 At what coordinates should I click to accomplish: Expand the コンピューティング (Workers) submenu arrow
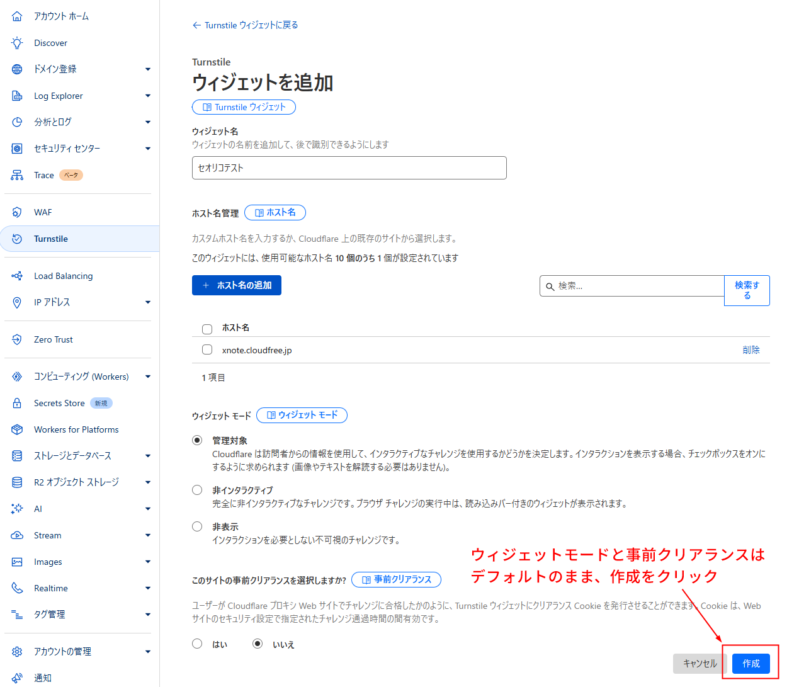[148, 377]
